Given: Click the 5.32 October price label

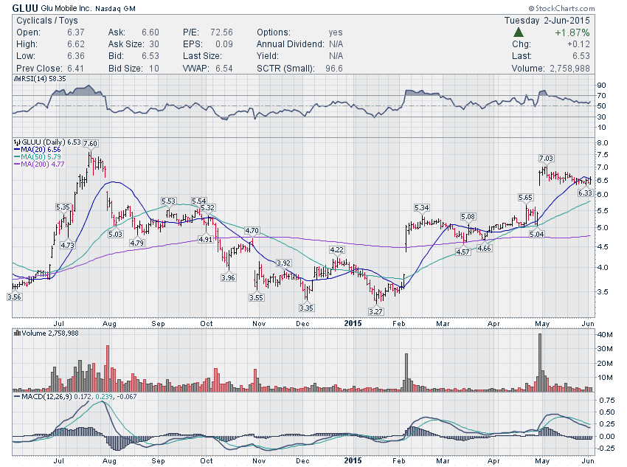Looking at the screenshot, I should point(207,208).
